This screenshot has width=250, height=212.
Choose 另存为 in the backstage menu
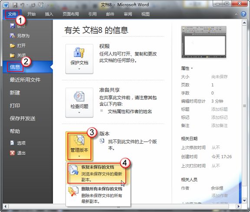pyautogui.click(x=23, y=36)
